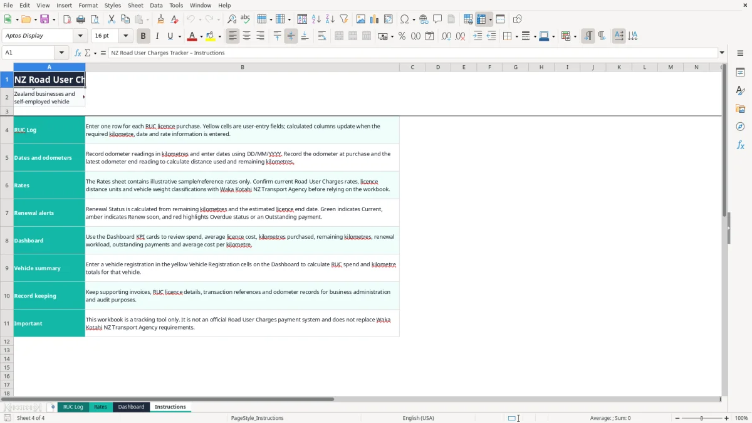Click the English (USA) language status
Image resolution: width=752 pixels, height=423 pixels.
[x=418, y=418]
